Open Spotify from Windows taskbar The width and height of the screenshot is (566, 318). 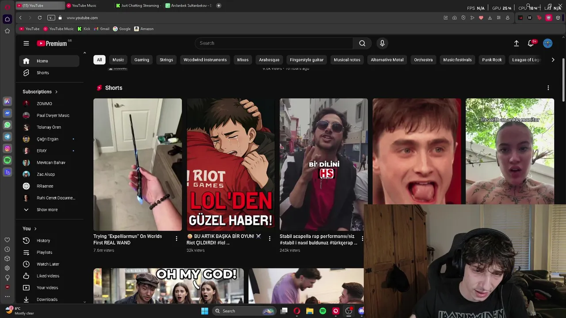[x=323, y=311]
